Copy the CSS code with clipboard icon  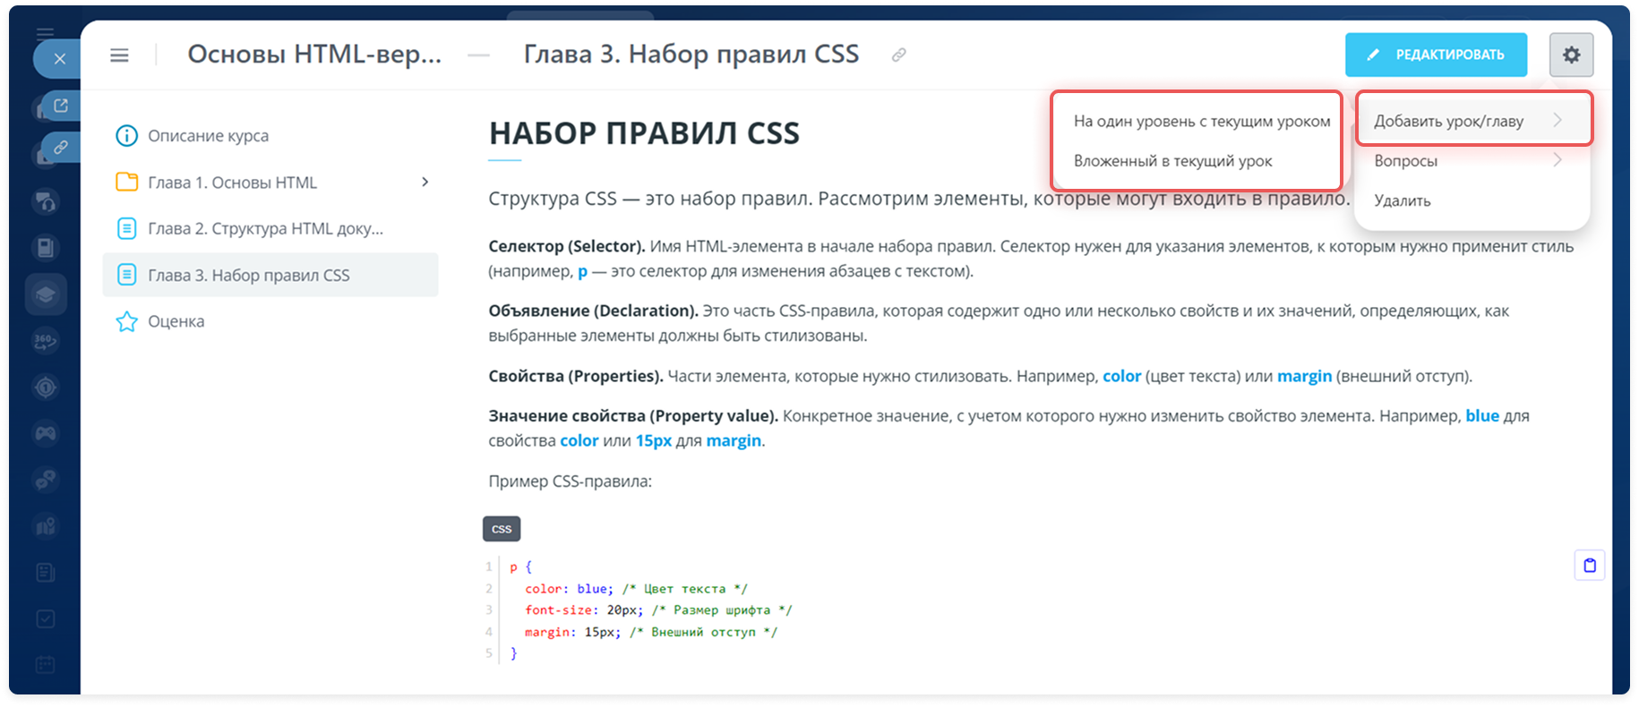(1589, 565)
